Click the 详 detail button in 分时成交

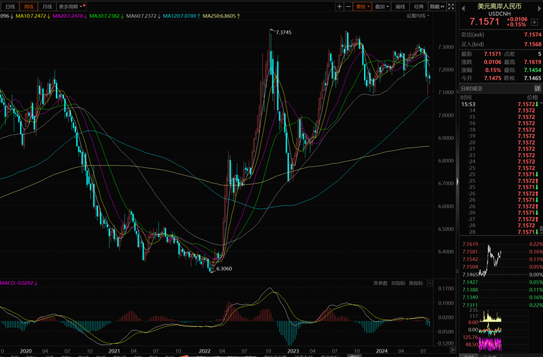[x=537, y=88]
